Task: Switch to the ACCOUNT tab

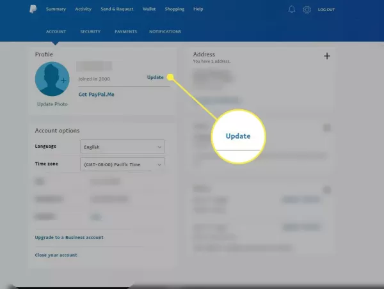Action: (x=56, y=31)
